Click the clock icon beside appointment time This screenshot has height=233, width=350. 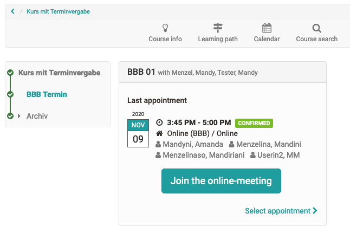pyautogui.click(x=159, y=123)
